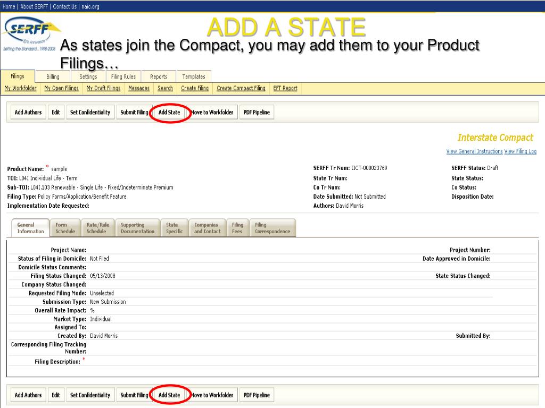
Task: Click the Create Compact Filing link
Action: click(241, 88)
